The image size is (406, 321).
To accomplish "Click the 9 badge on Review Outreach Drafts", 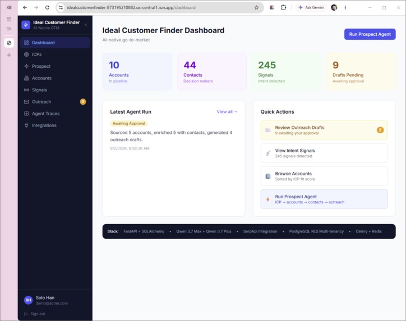I will (380, 130).
